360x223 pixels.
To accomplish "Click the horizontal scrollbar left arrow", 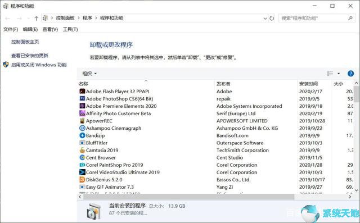I will coord(80,197).
